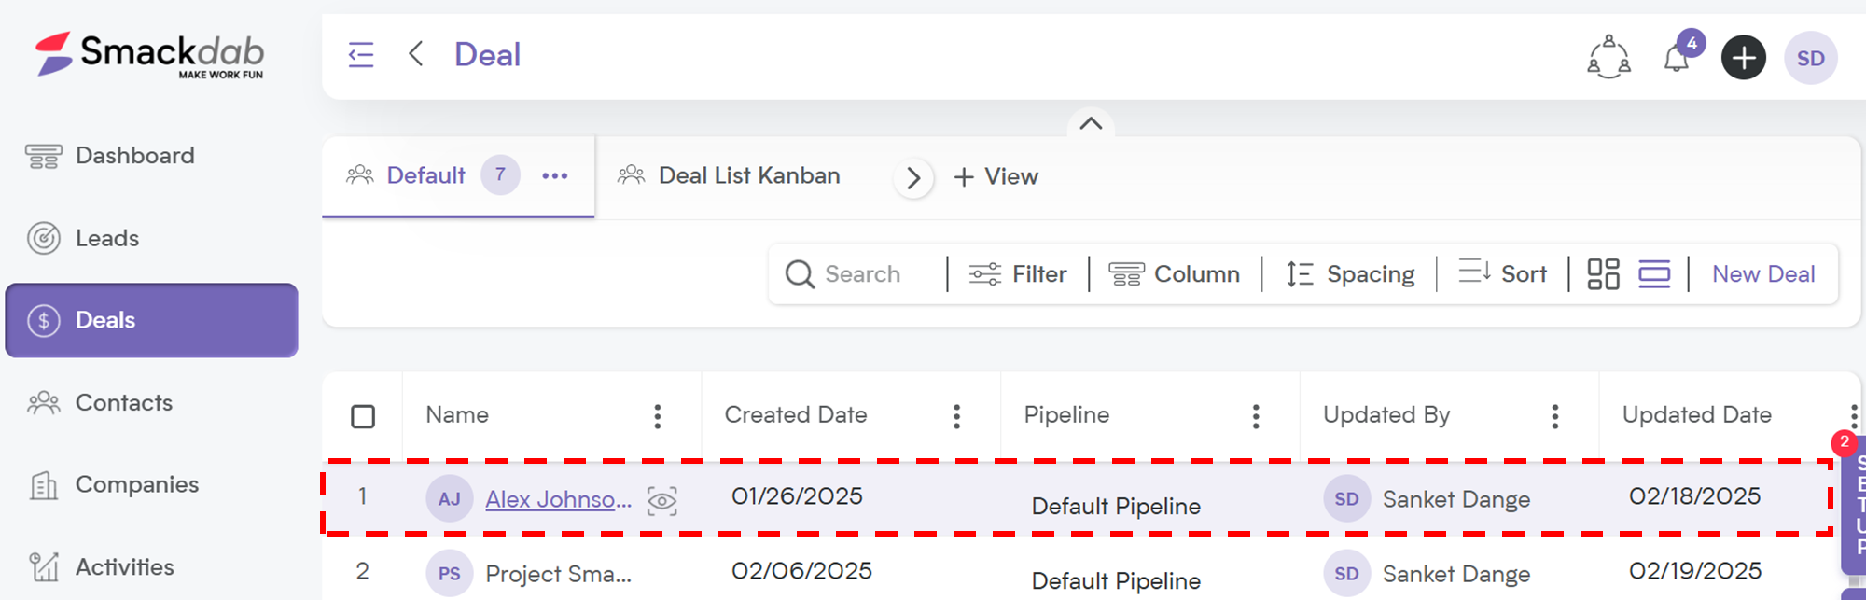
Task: Open the Alex Johnson deal link
Action: (x=558, y=500)
